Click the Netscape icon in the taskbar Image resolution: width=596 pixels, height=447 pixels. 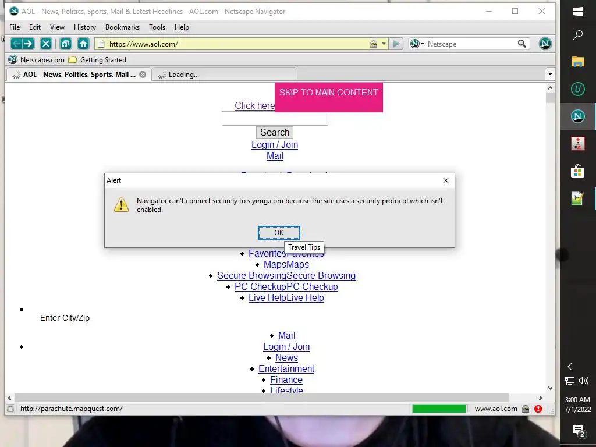[x=578, y=116]
